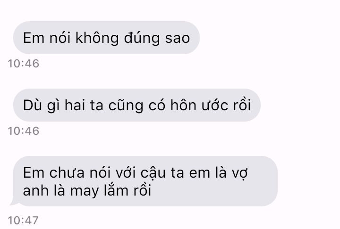Click the 10:47 timestamp at the bottom

[23, 221]
